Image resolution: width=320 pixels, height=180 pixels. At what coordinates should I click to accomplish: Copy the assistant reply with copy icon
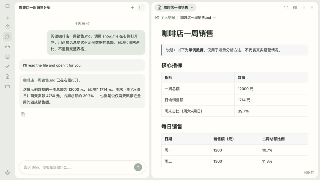23,114
